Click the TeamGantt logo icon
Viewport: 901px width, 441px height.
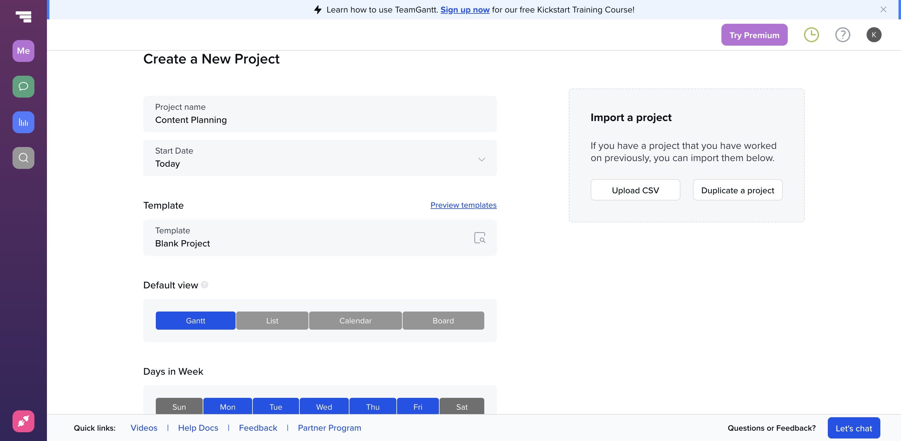click(x=23, y=16)
